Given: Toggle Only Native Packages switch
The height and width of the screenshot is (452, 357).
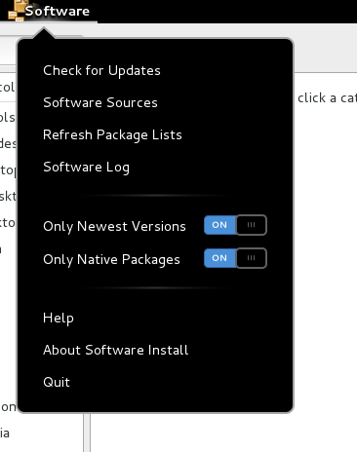Looking at the screenshot, I should [235, 258].
